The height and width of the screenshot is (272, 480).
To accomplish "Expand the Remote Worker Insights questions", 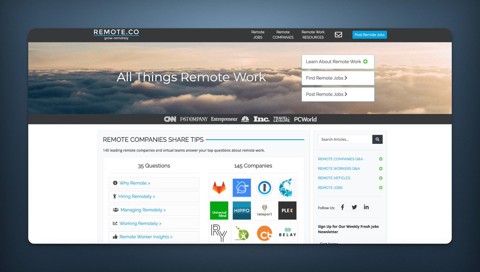I will pos(154,237).
